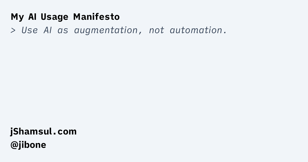Click the word "Use" starting the tagline
308x162 pixels.
pos(29,30)
